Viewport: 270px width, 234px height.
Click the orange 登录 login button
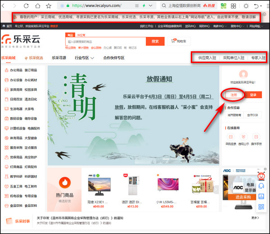(253, 95)
